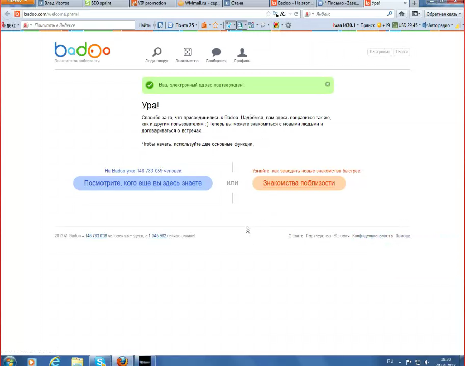Go to the home page icon
465x367 pixels.
click(x=402, y=14)
